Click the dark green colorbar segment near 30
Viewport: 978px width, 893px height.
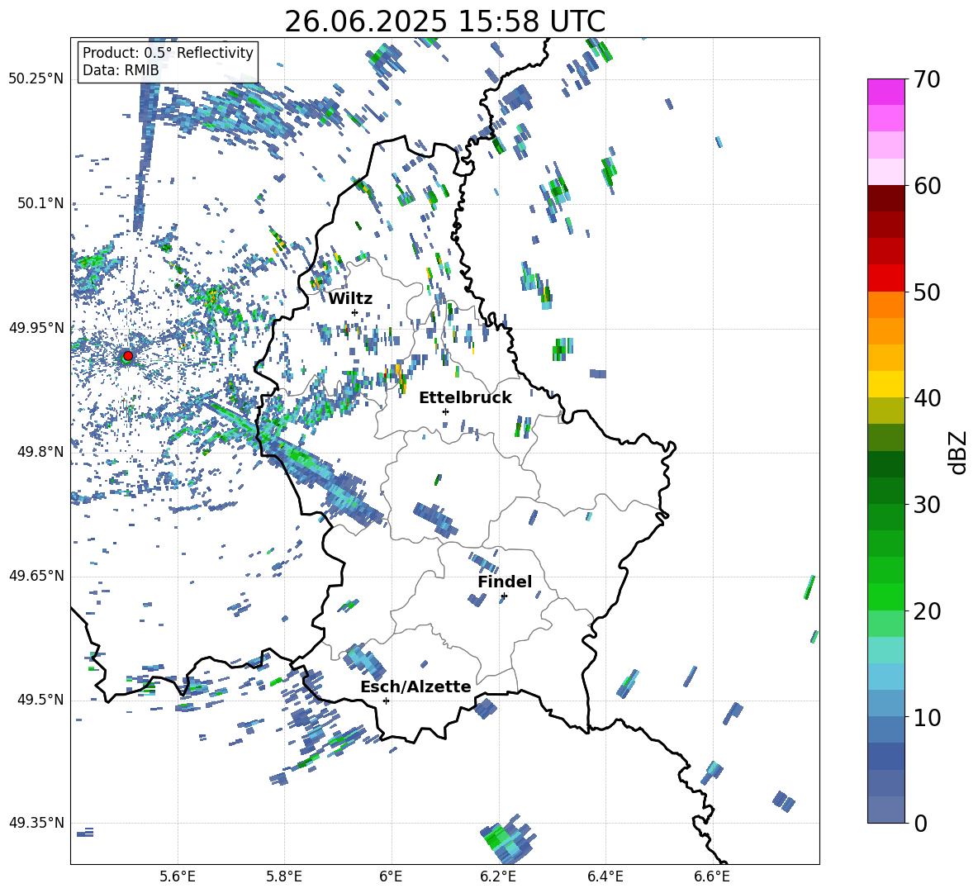coord(885,491)
